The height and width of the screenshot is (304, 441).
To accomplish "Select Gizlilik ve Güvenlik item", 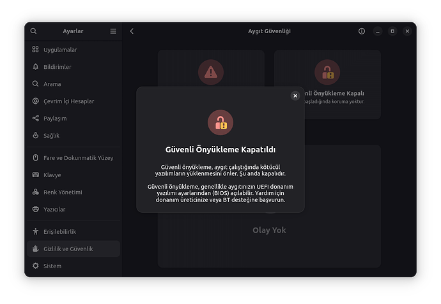I will pos(68,249).
